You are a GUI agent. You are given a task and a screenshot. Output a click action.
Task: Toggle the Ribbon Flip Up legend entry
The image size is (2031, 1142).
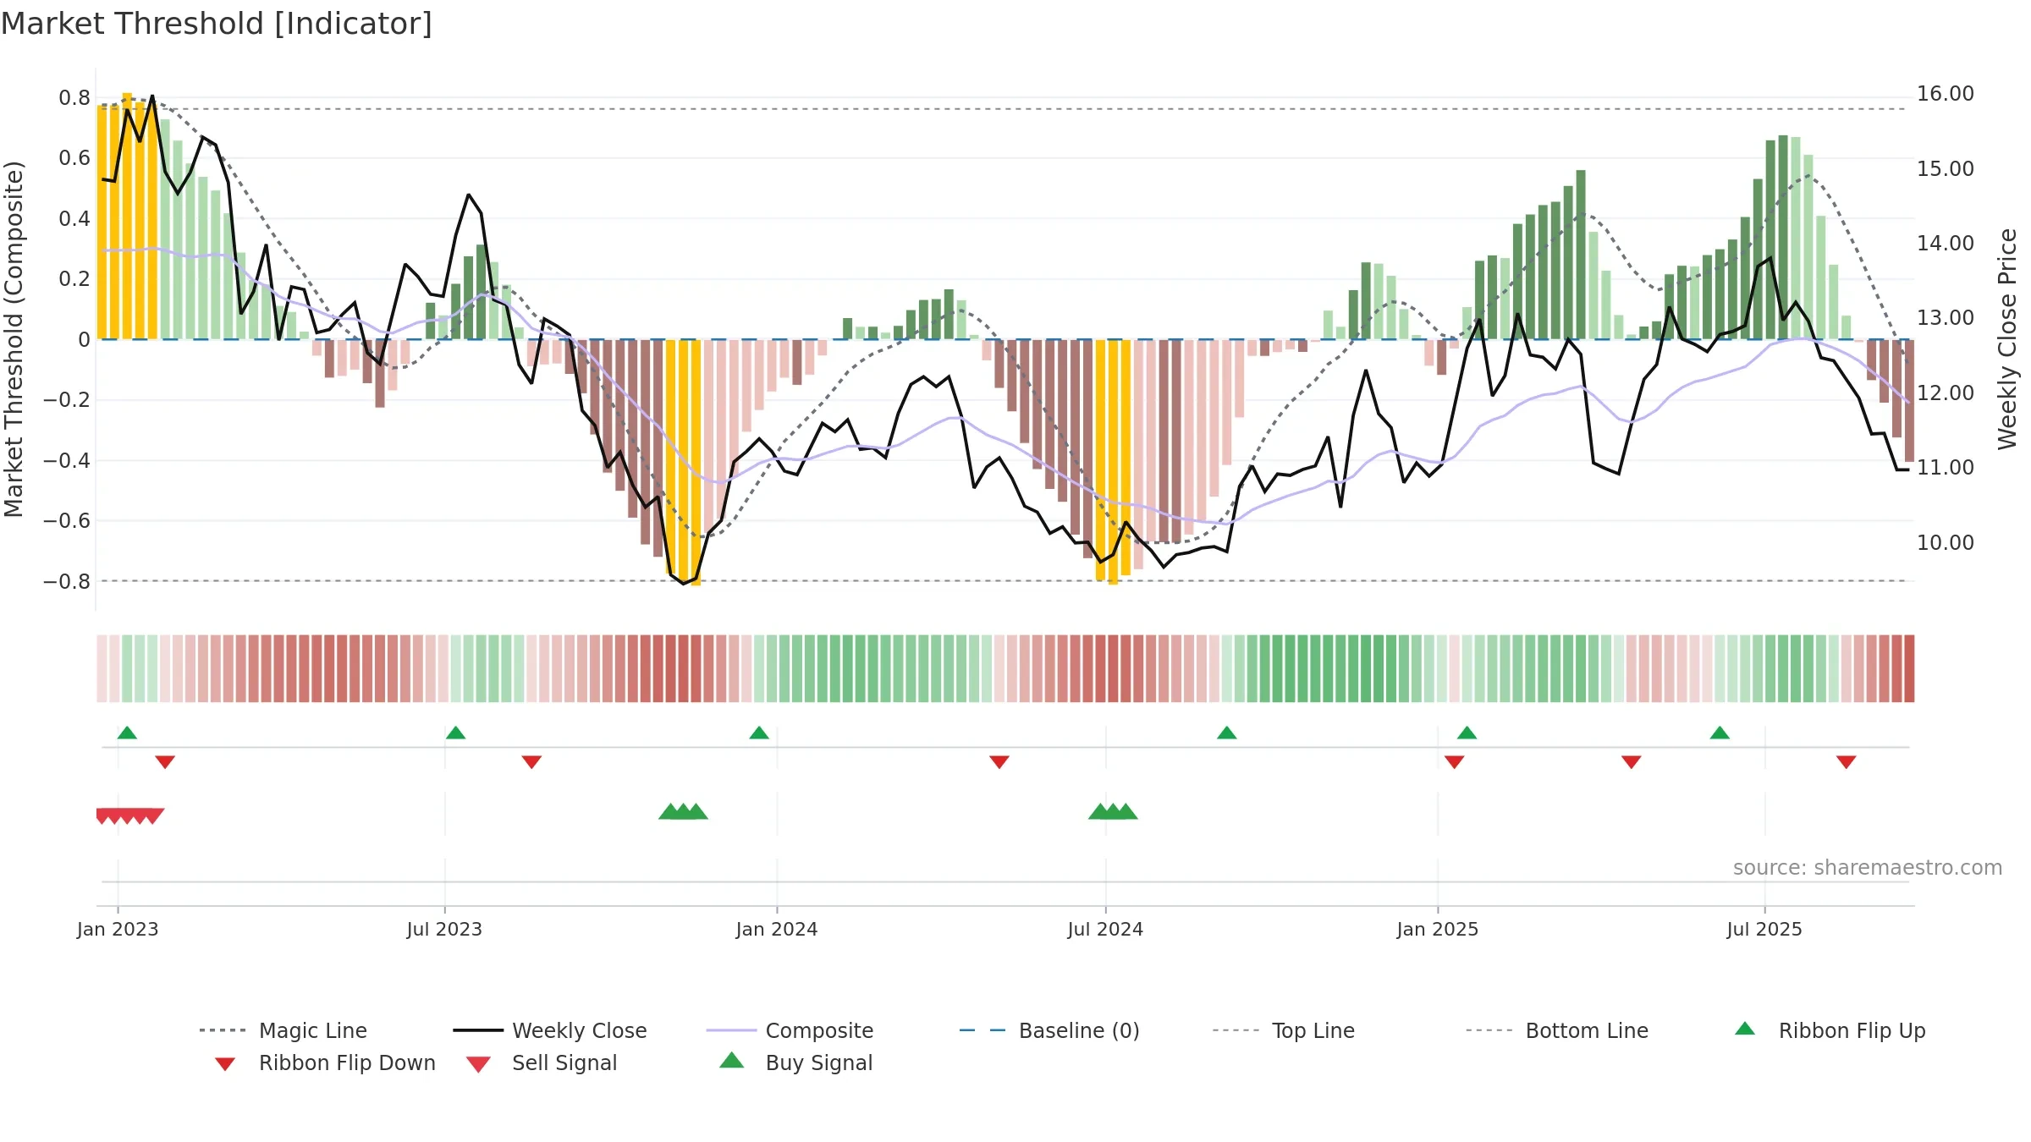[x=1830, y=1030]
